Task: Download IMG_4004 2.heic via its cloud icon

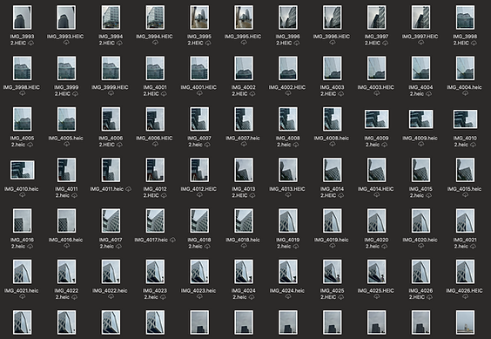Action: coord(428,94)
